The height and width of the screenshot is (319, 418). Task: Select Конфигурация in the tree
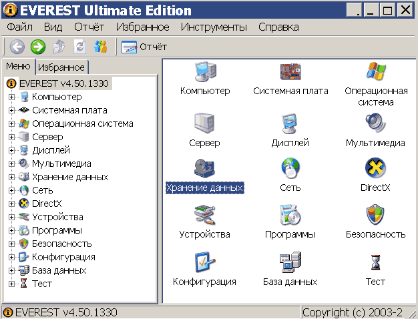click(x=63, y=257)
